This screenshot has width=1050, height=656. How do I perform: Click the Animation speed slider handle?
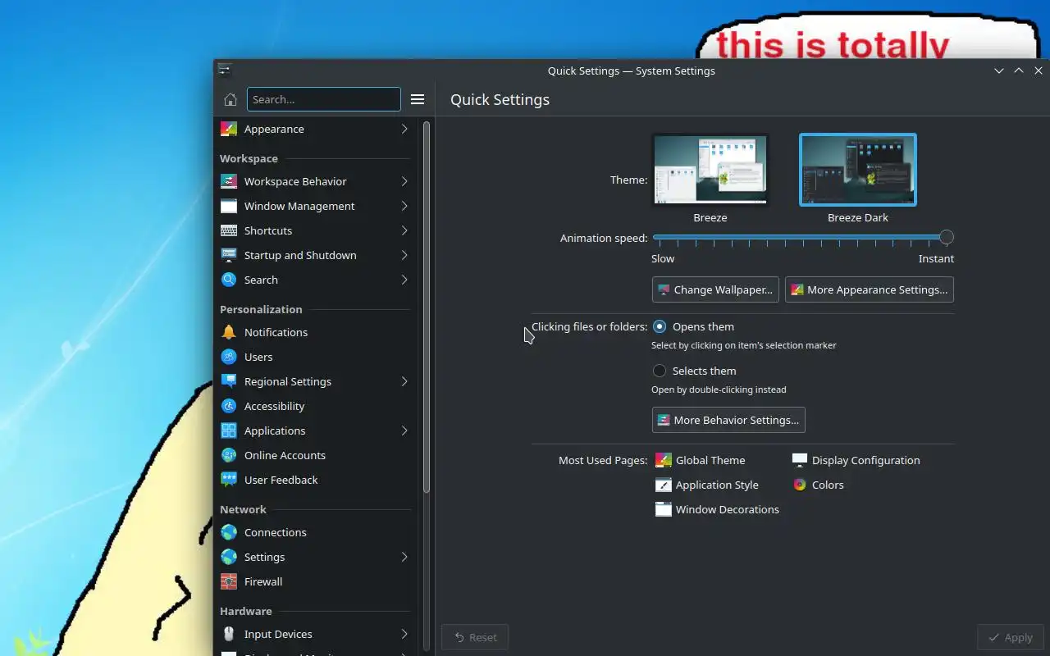tap(947, 237)
